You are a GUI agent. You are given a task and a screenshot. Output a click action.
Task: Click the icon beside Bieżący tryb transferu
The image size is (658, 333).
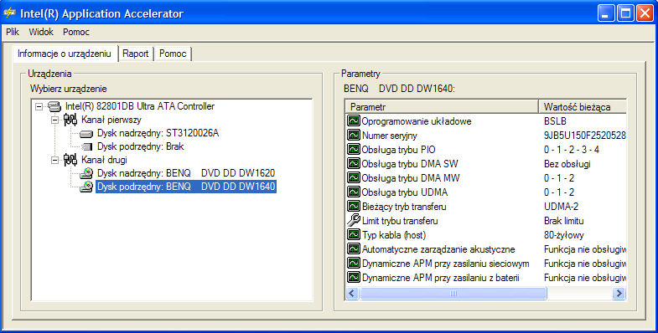(x=354, y=206)
